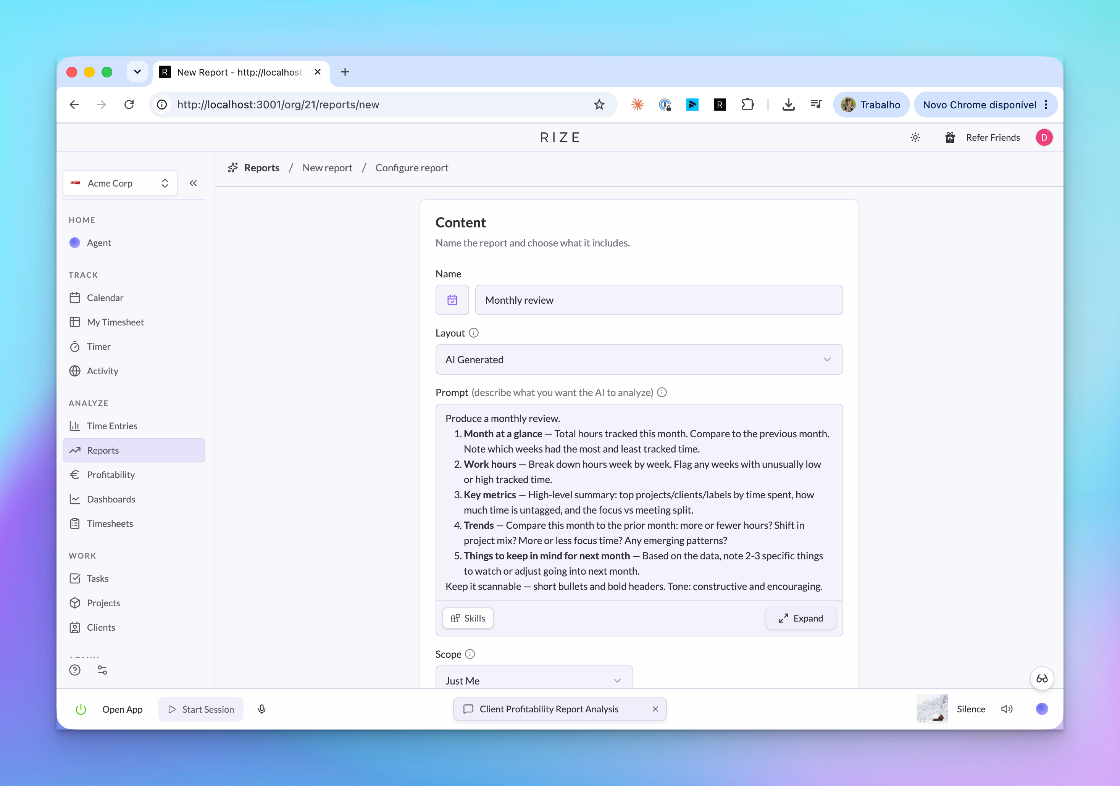Open Dashboards in the sidebar

(x=134, y=499)
